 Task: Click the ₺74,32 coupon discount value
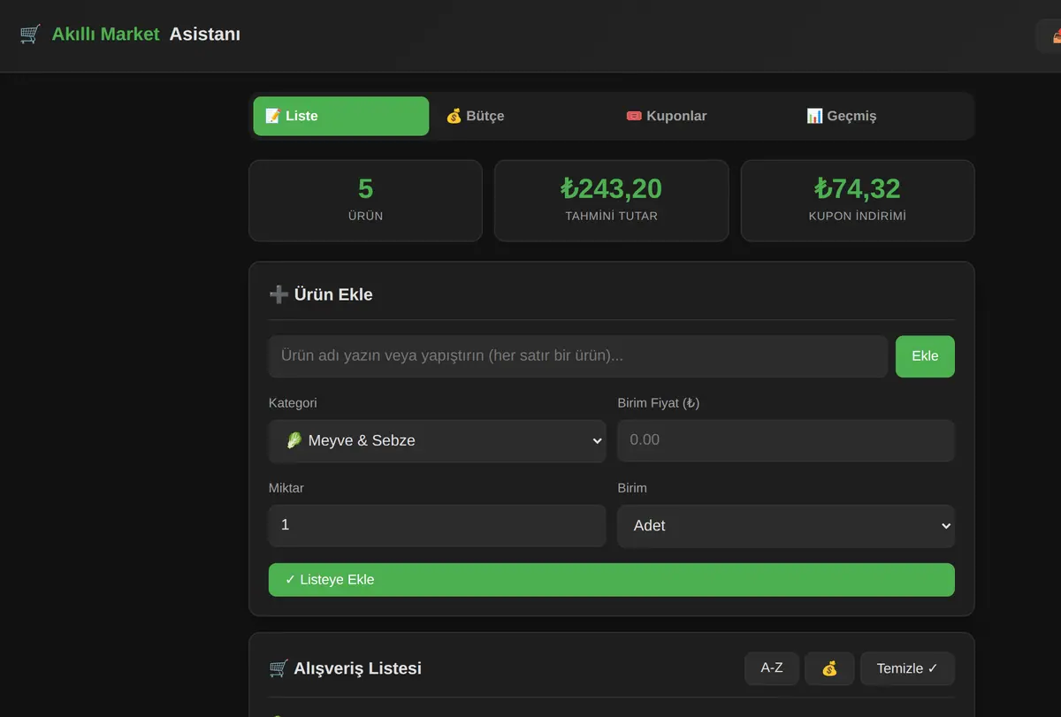pyautogui.click(x=858, y=188)
